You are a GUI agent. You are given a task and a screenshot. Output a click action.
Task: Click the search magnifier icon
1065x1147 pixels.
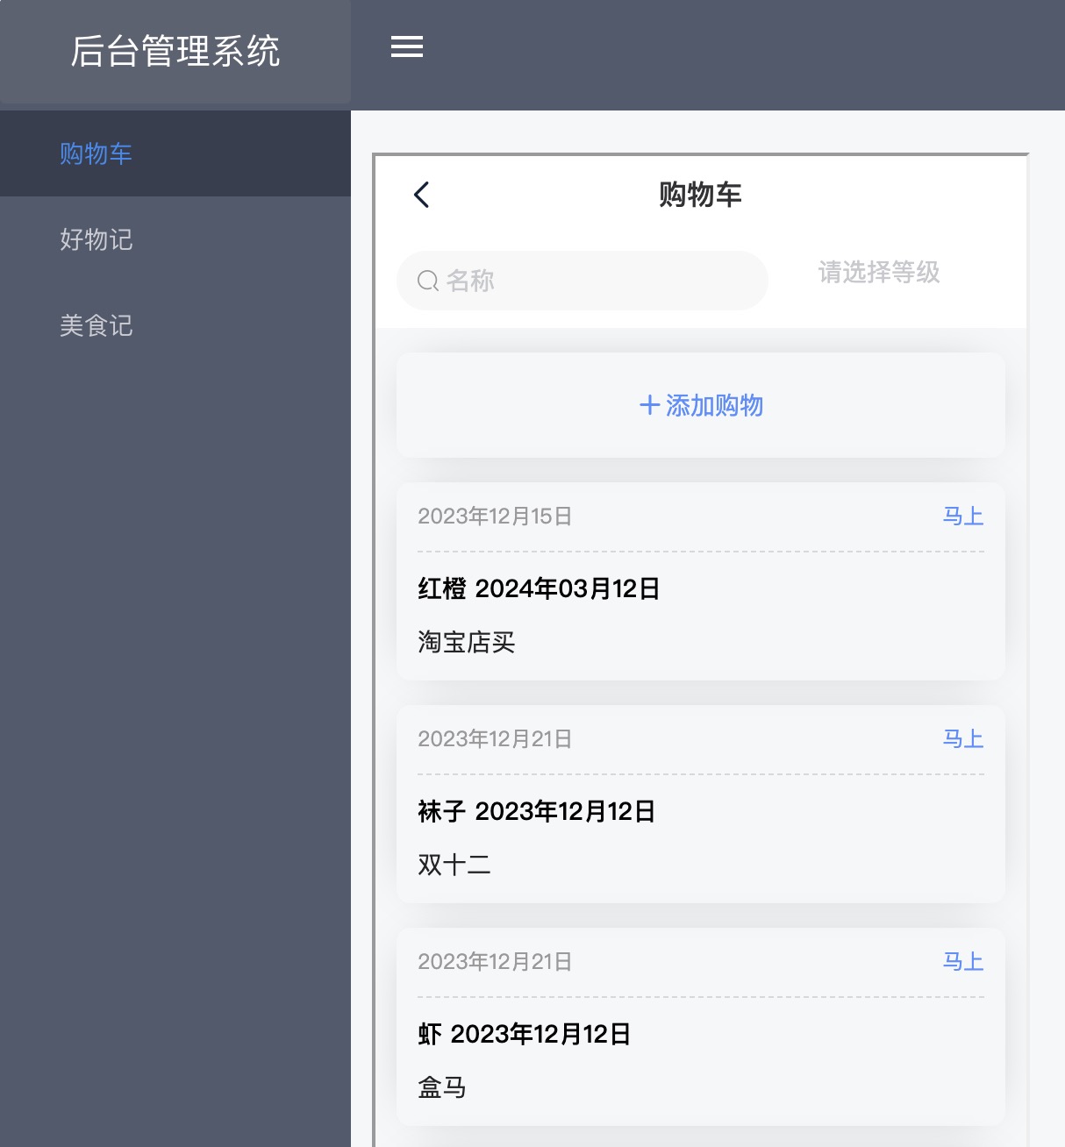(428, 281)
